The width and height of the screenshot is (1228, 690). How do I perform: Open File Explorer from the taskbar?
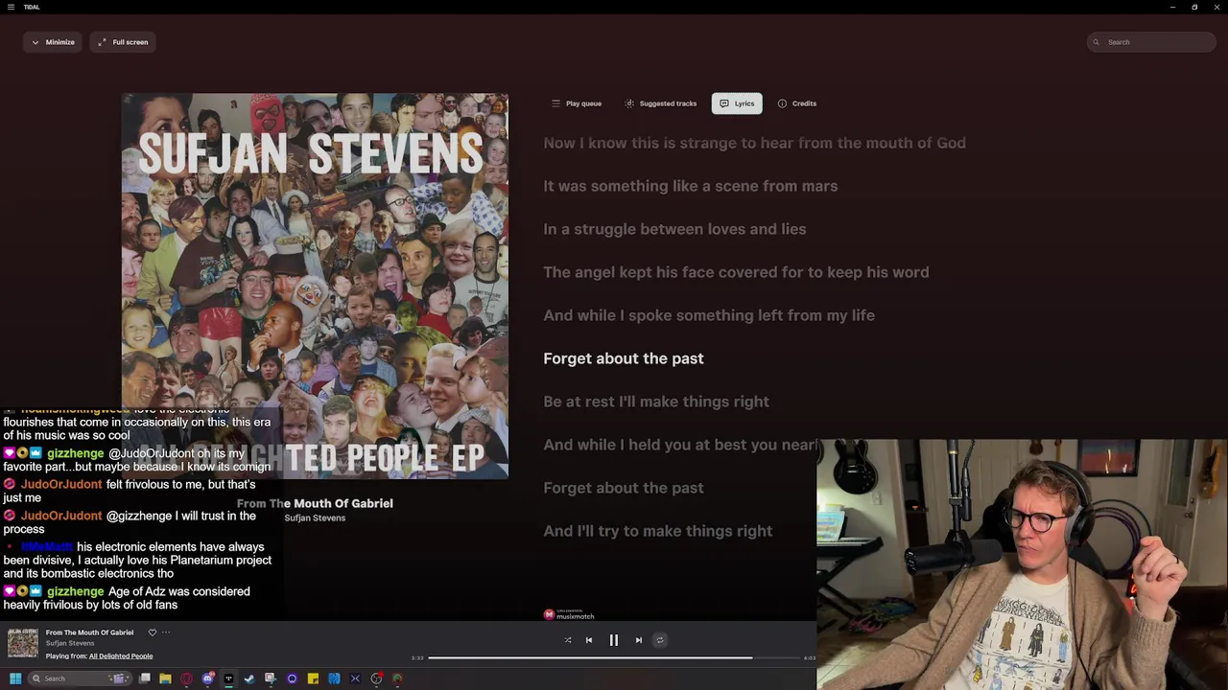[x=165, y=678]
